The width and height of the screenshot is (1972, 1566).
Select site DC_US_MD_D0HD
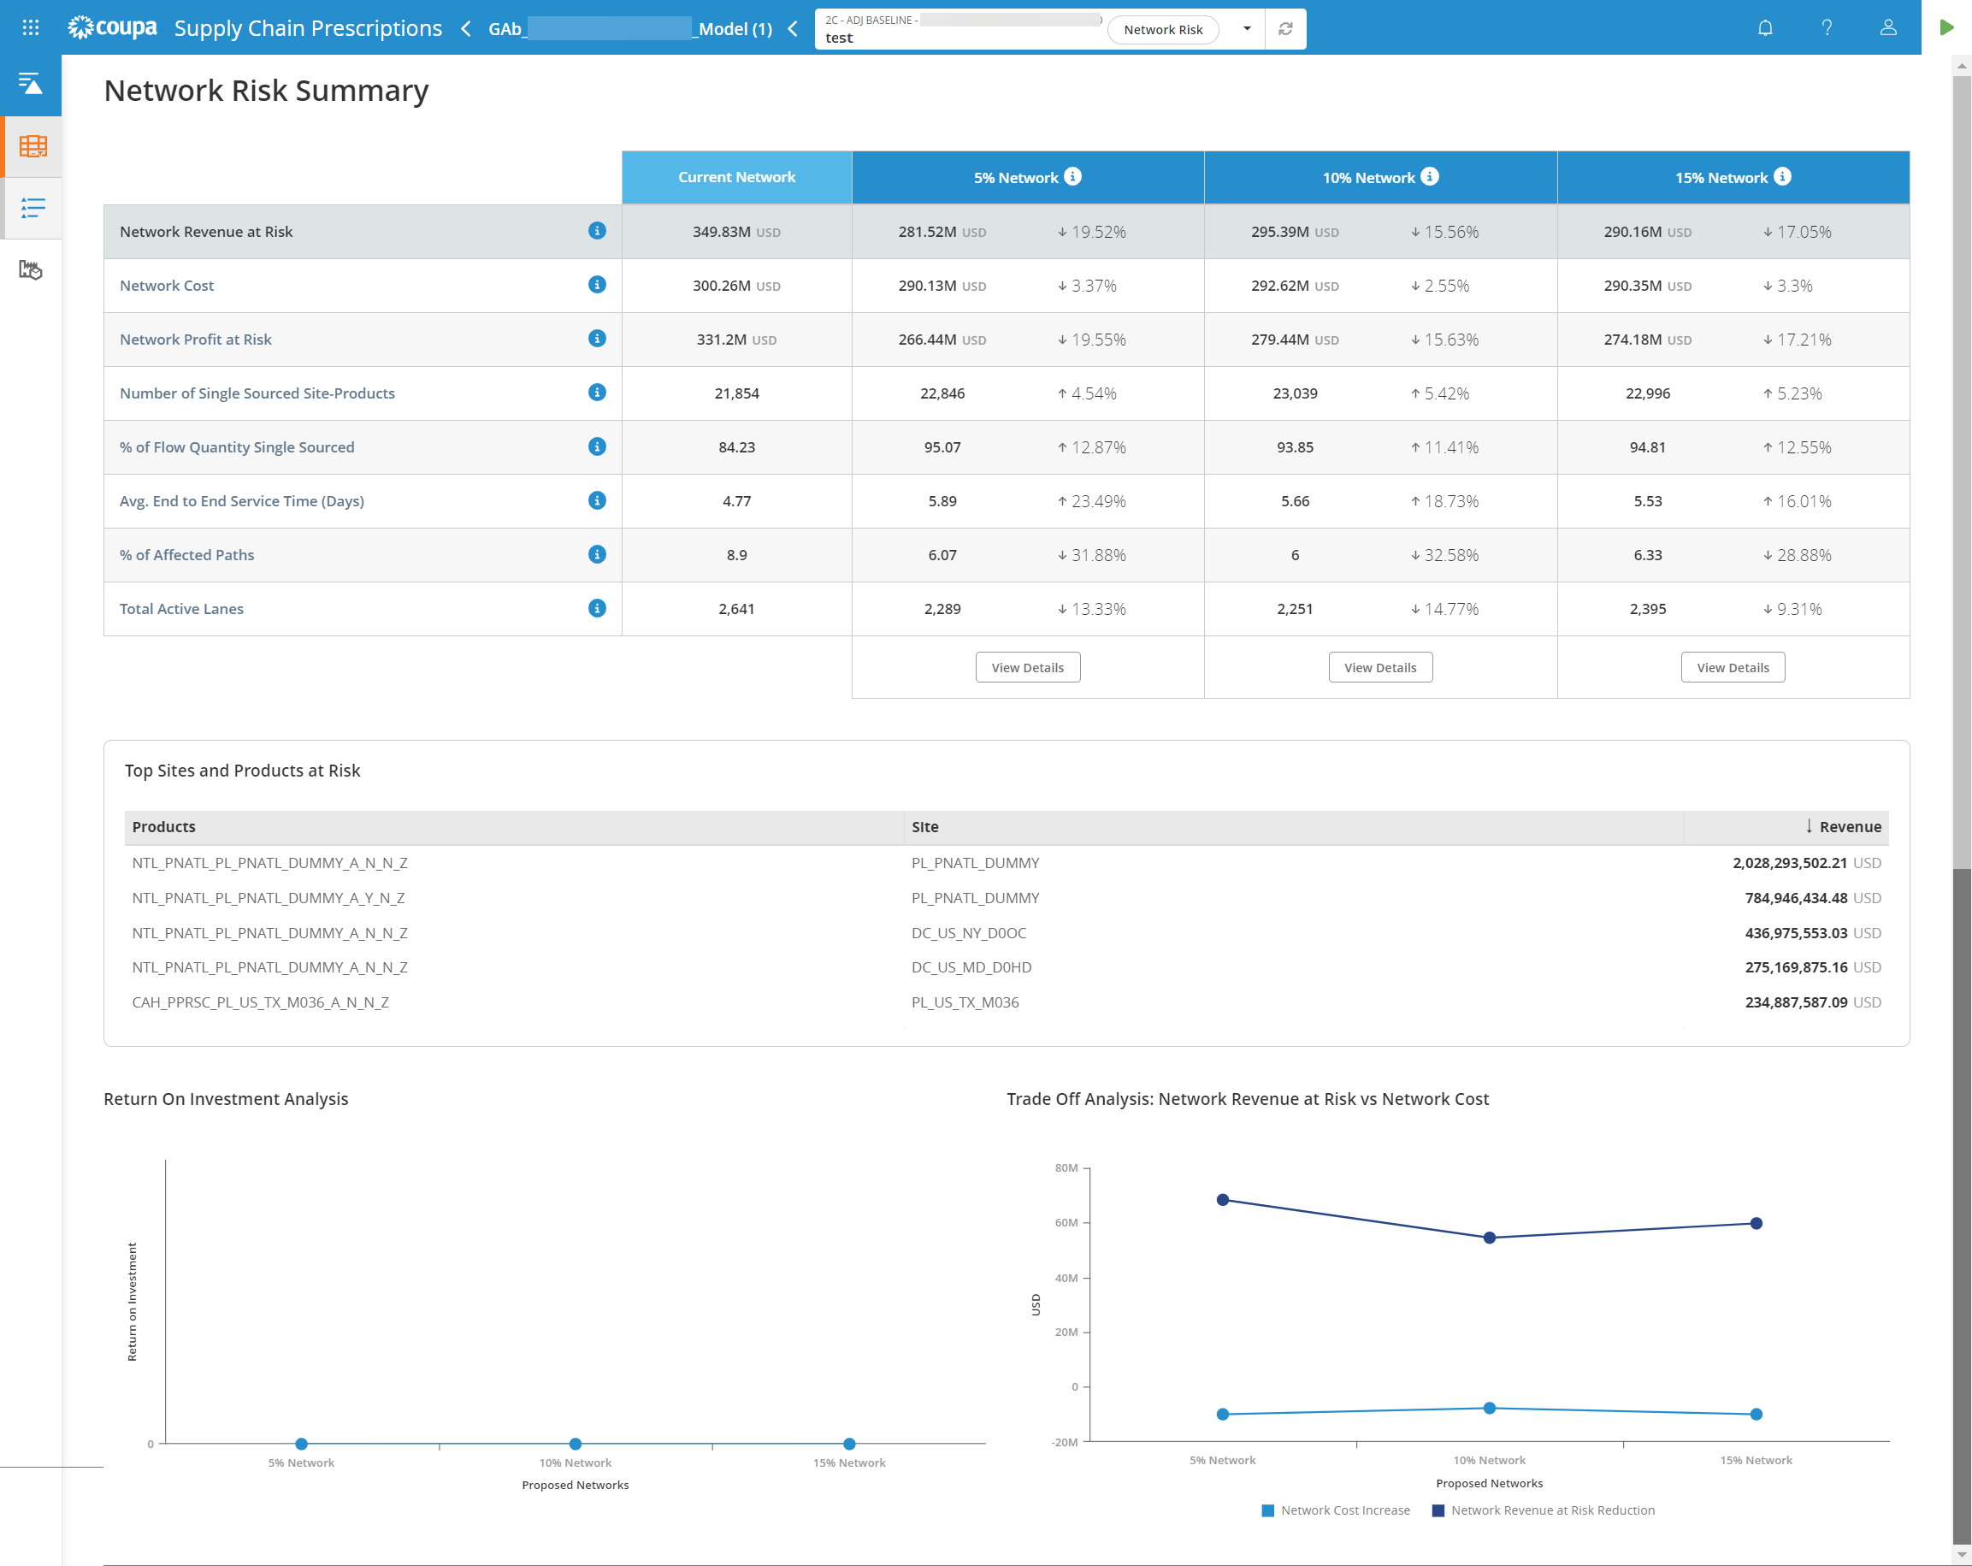click(971, 966)
